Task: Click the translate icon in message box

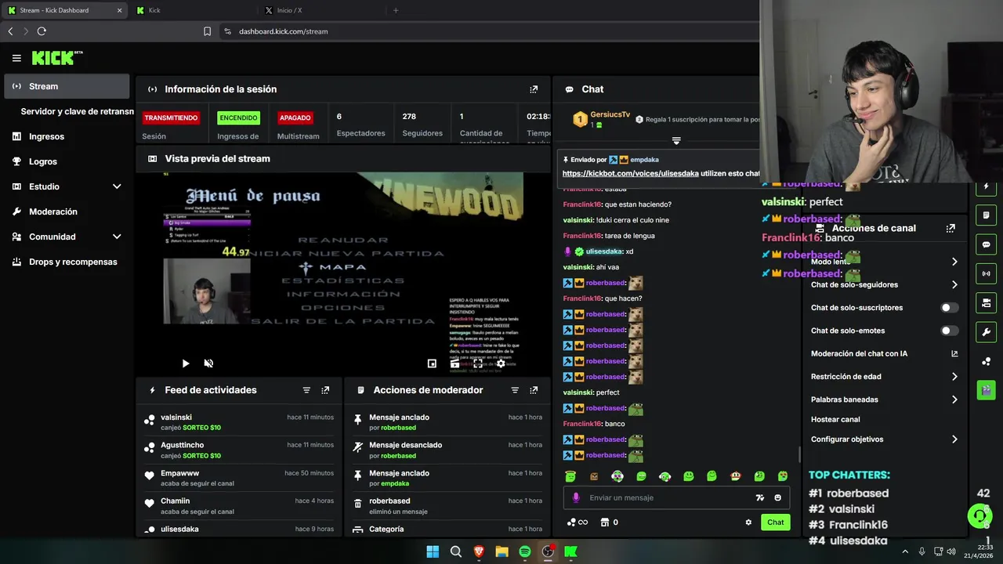Action: [759, 497]
